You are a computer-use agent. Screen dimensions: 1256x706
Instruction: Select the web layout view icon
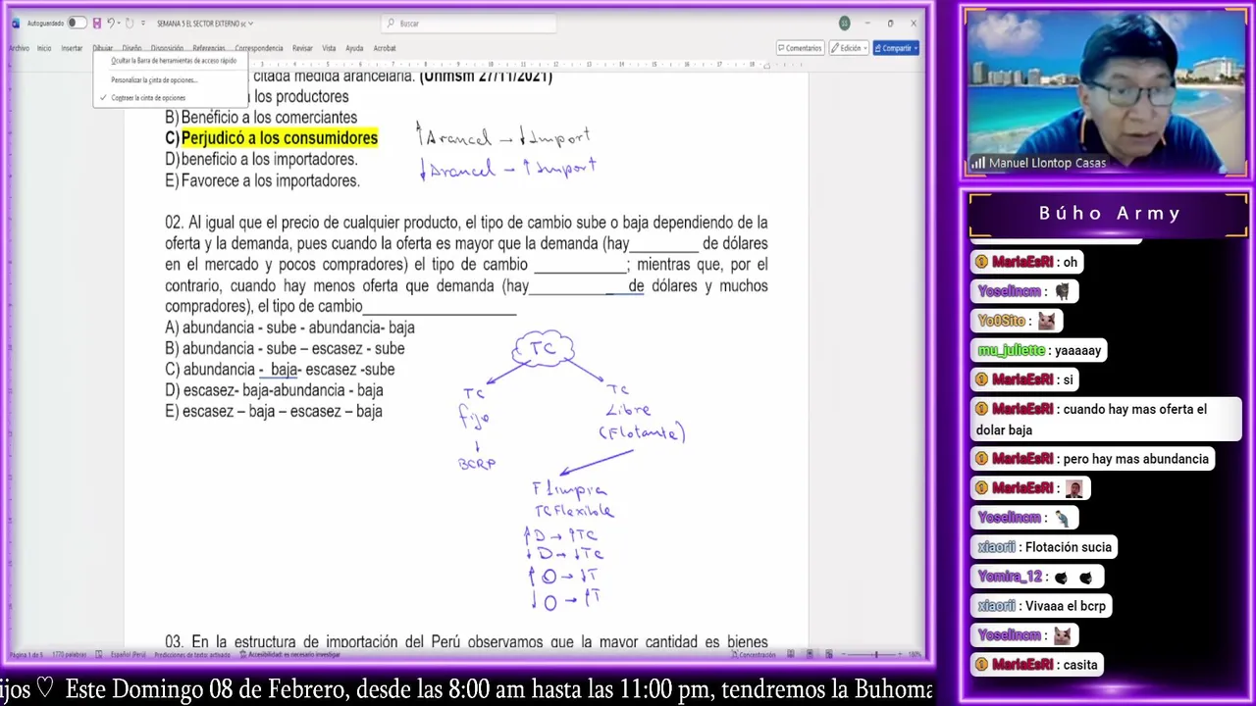click(828, 654)
